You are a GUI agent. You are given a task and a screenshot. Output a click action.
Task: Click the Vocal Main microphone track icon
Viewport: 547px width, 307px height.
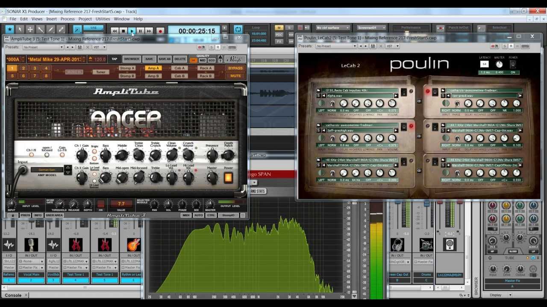pos(31,245)
